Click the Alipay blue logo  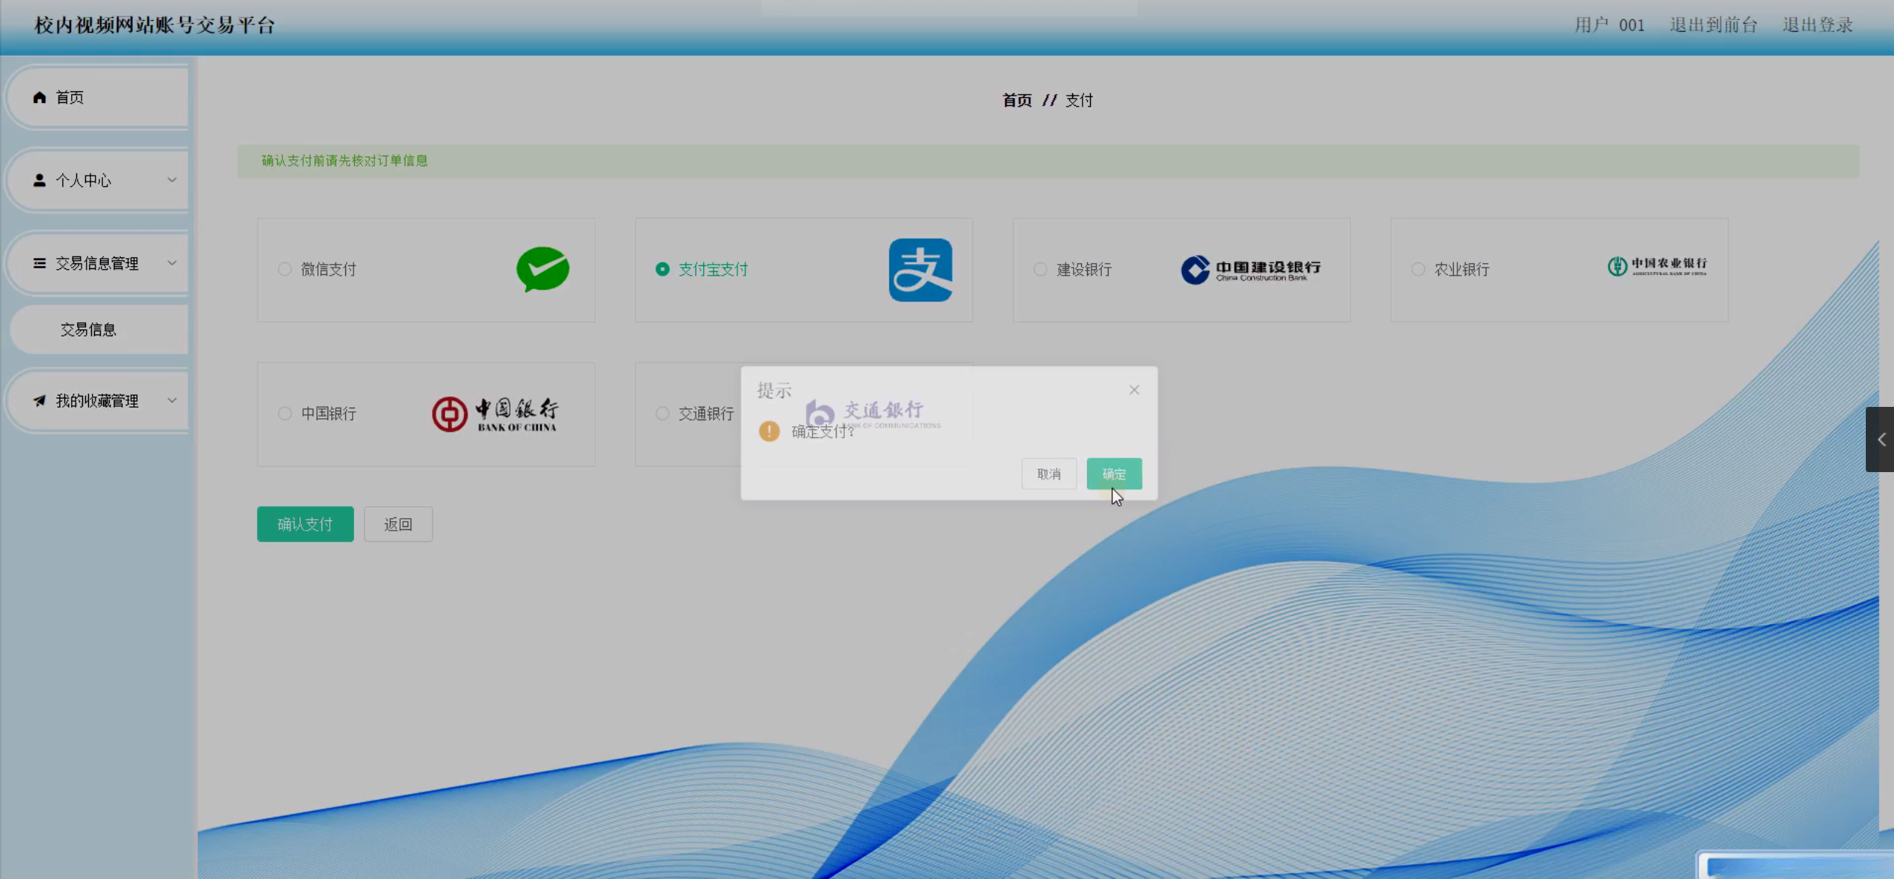pyautogui.click(x=920, y=270)
